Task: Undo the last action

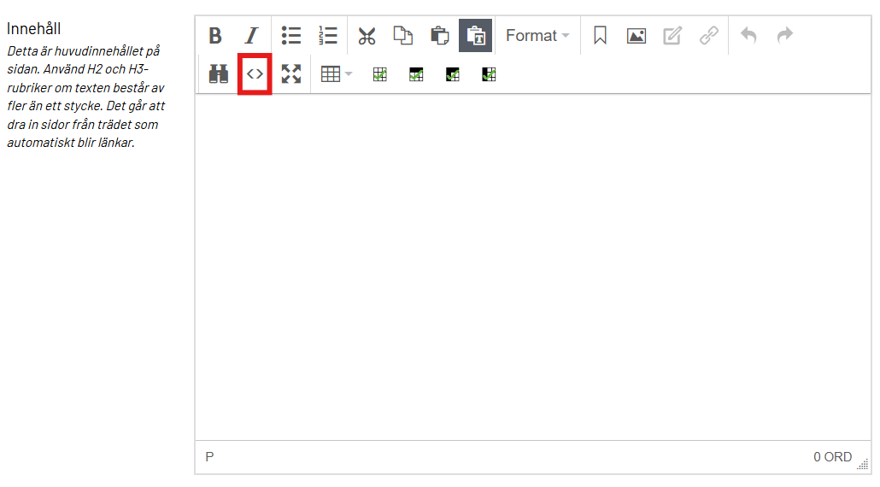Action: [x=748, y=36]
